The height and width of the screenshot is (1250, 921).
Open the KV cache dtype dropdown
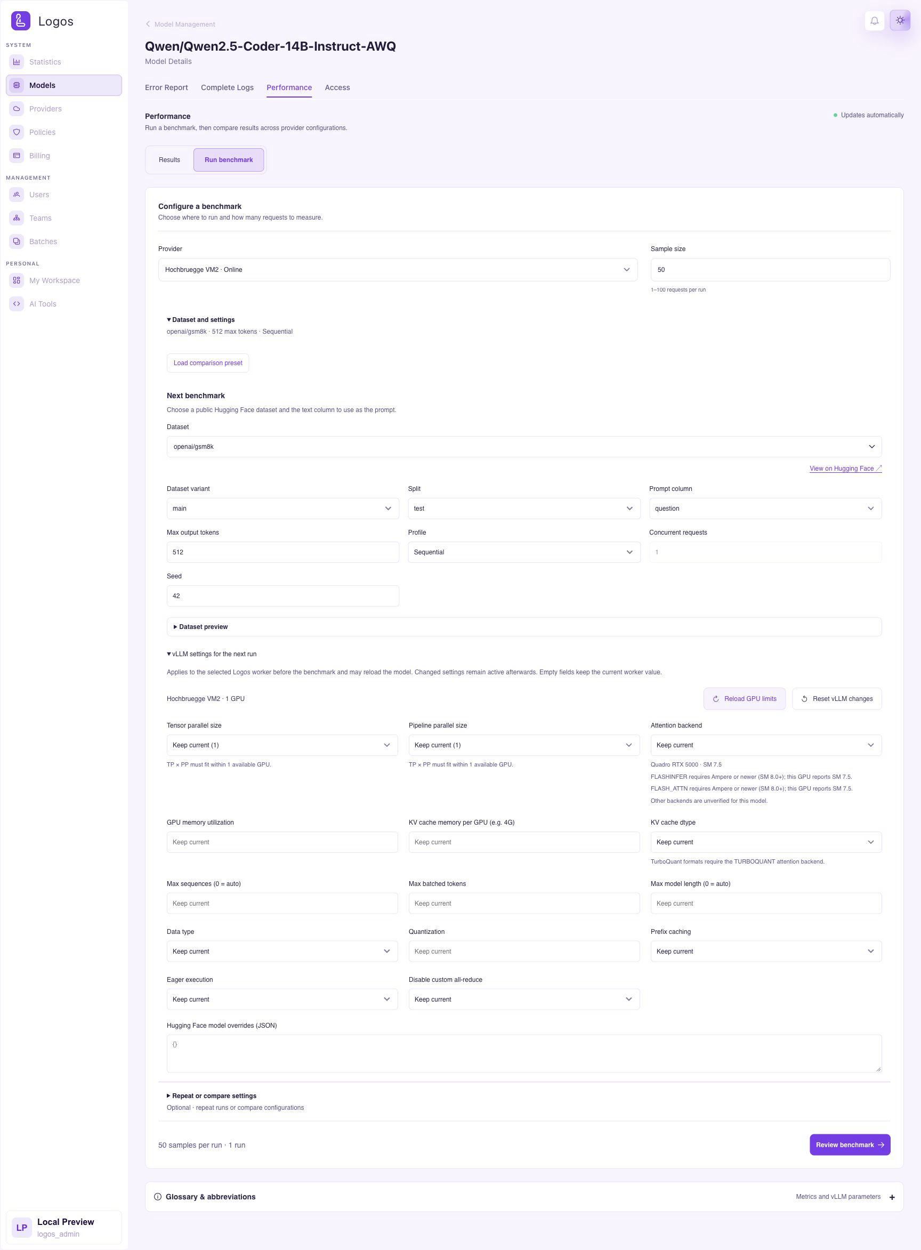[766, 842]
